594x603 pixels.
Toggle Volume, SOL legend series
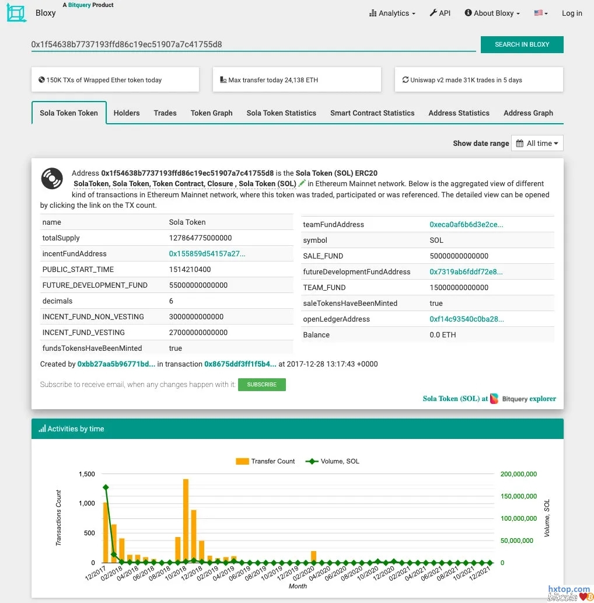[x=333, y=461]
